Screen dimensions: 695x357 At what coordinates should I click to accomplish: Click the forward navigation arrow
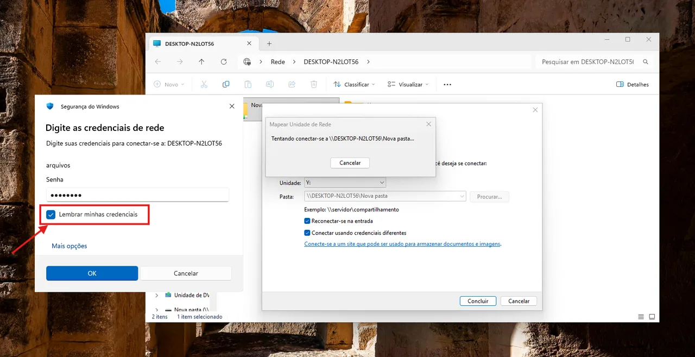tap(180, 62)
